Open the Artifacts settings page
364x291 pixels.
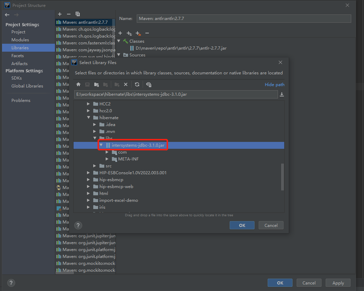pyautogui.click(x=19, y=63)
